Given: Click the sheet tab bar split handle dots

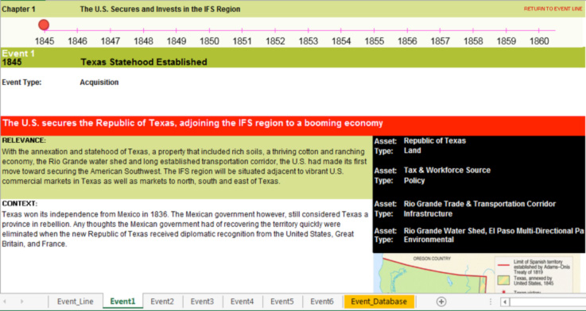Looking at the screenshot, I should 491,301.
